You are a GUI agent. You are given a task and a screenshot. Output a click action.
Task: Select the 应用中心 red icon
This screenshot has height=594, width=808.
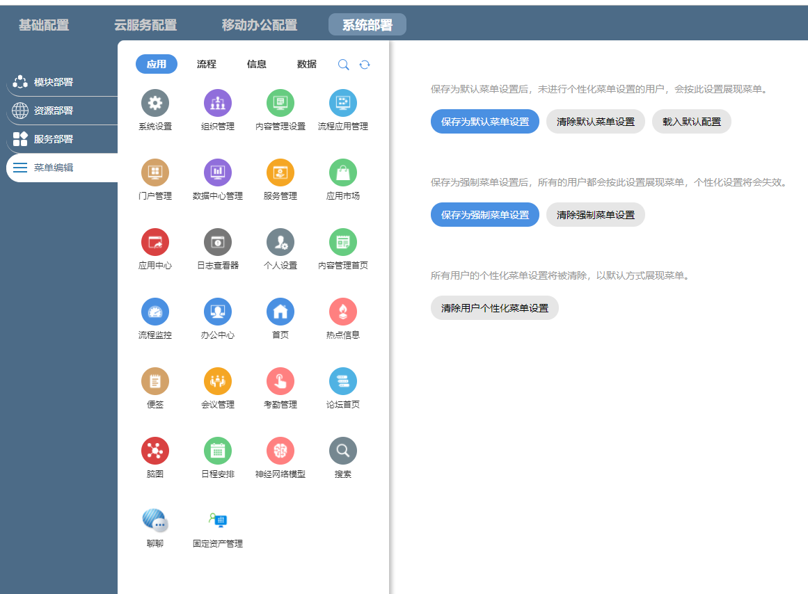click(155, 242)
